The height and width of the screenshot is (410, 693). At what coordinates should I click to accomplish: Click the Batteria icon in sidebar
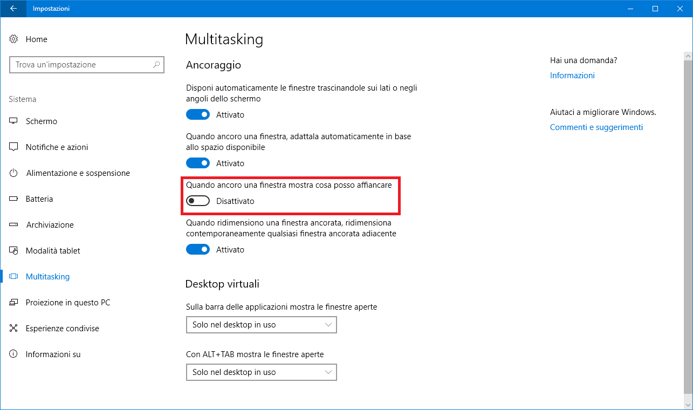coord(14,199)
